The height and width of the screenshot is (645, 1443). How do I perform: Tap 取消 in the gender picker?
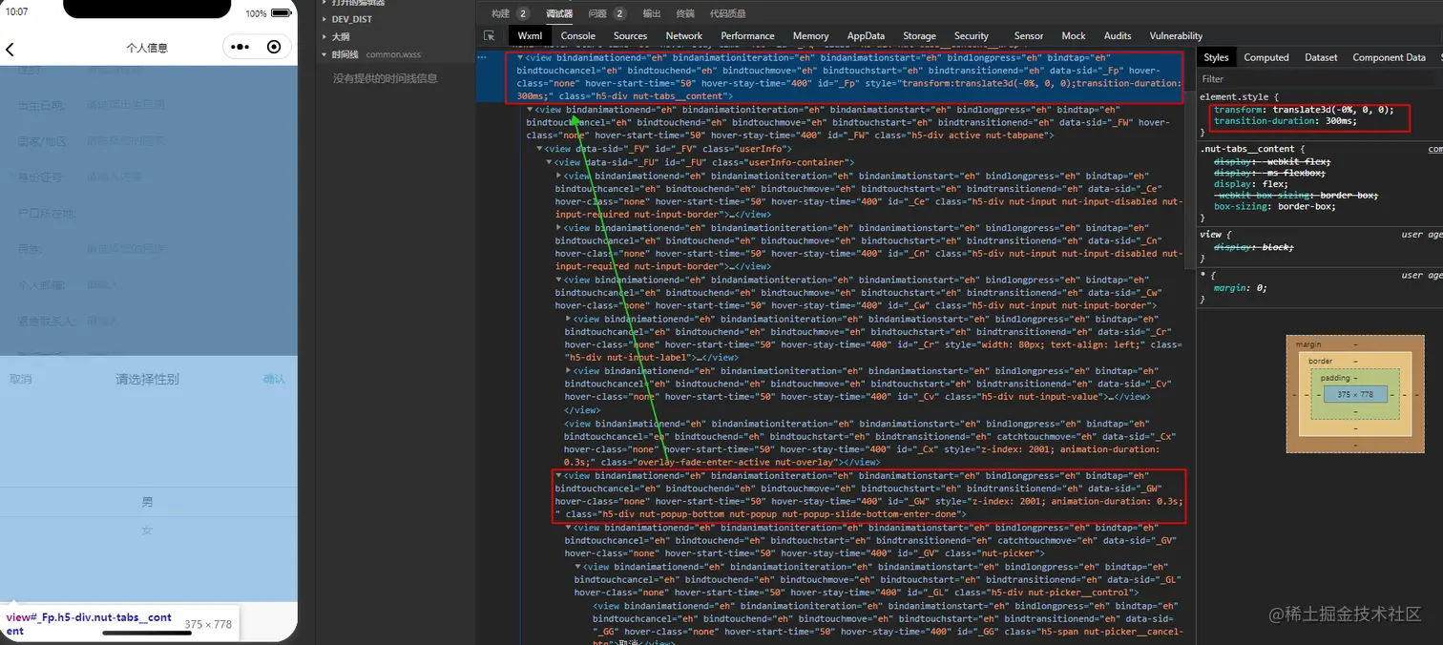pyautogui.click(x=21, y=379)
